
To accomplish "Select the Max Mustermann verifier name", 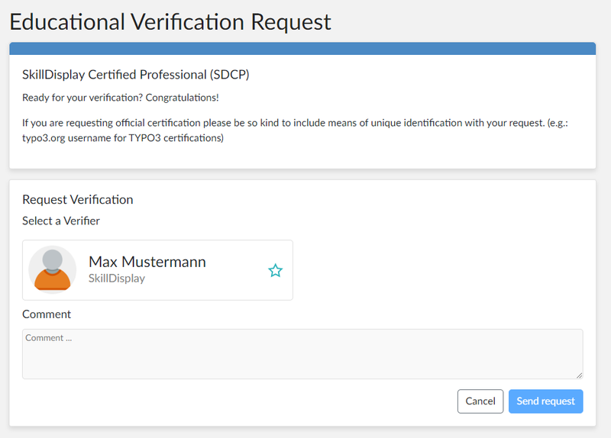I will tap(147, 262).
